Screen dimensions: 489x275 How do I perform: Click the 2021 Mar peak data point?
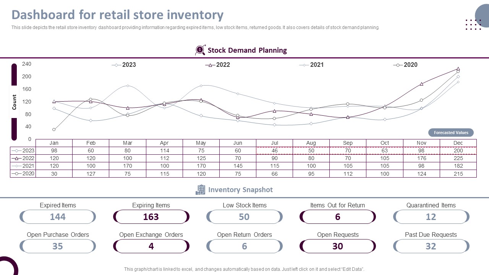[128, 86]
